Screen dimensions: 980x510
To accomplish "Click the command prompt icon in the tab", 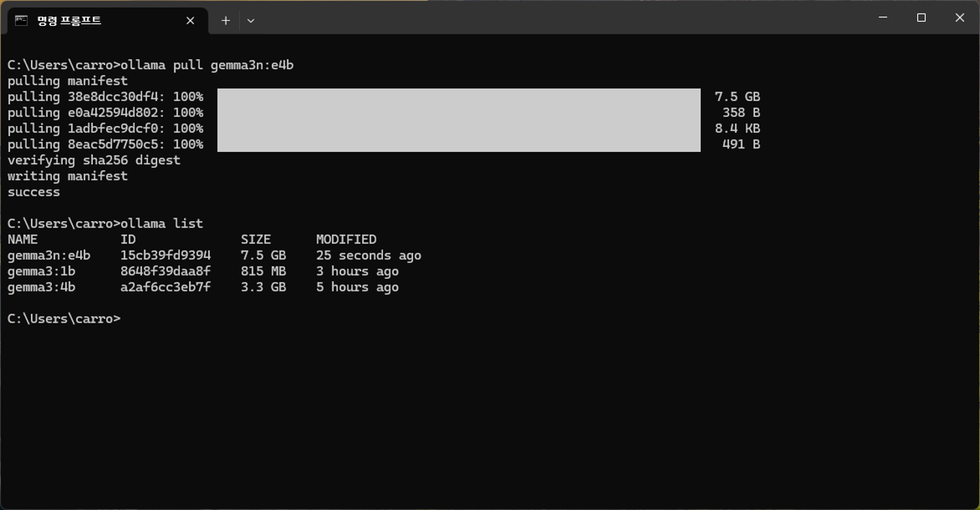I will pos(22,21).
